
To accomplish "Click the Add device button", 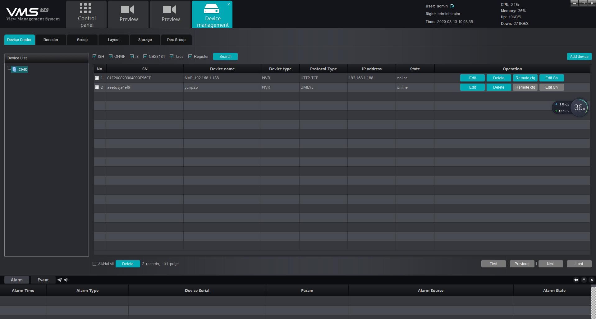I will tap(579, 57).
